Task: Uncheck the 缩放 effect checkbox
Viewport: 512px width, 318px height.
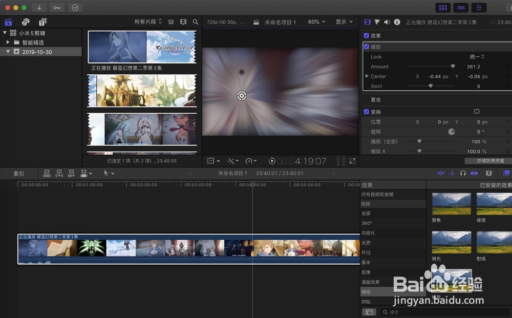Action: click(367, 47)
